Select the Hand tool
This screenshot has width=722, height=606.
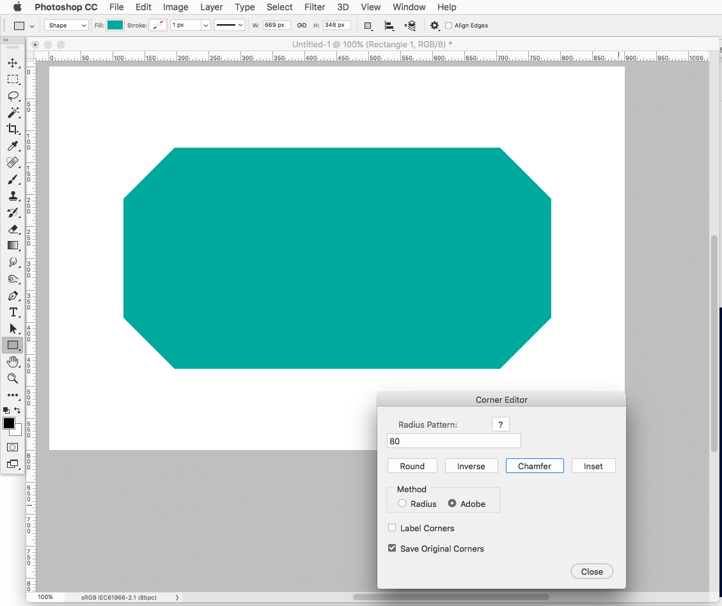[13, 361]
